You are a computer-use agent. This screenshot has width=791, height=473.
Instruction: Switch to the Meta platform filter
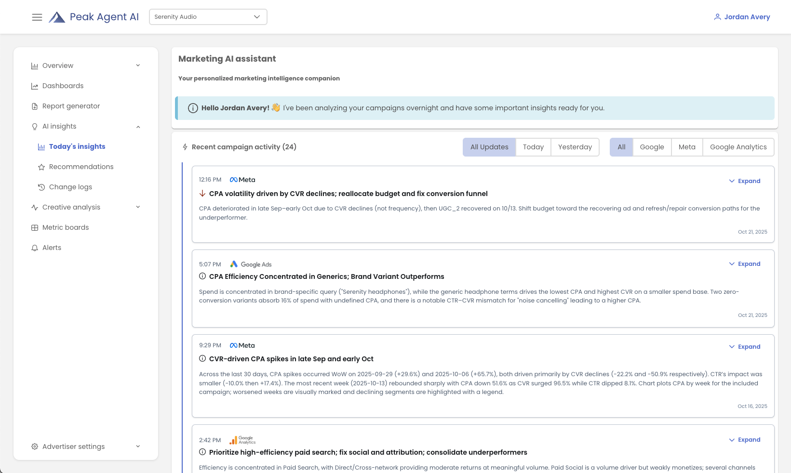click(687, 147)
